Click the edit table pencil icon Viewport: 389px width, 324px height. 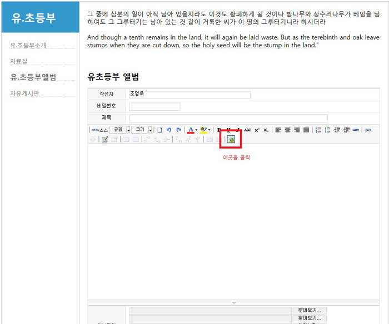coord(104,139)
